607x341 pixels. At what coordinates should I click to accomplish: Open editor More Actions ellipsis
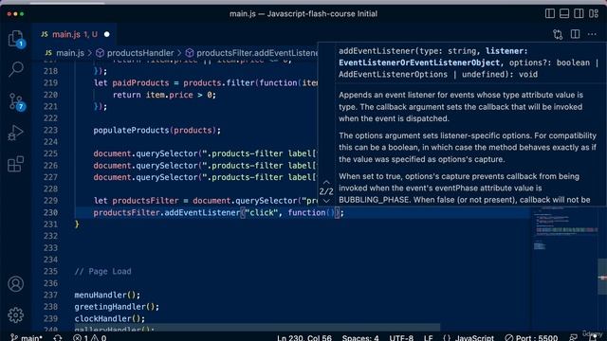pos(592,34)
